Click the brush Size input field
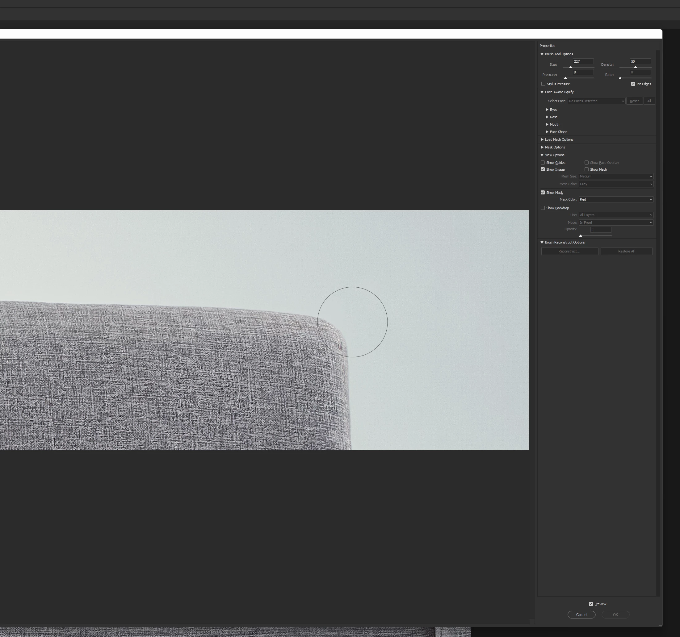Image resolution: width=680 pixels, height=637 pixels. (x=583, y=61)
